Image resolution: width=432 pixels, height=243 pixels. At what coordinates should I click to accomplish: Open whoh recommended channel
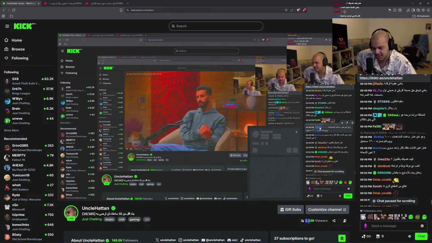pos(29,187)
